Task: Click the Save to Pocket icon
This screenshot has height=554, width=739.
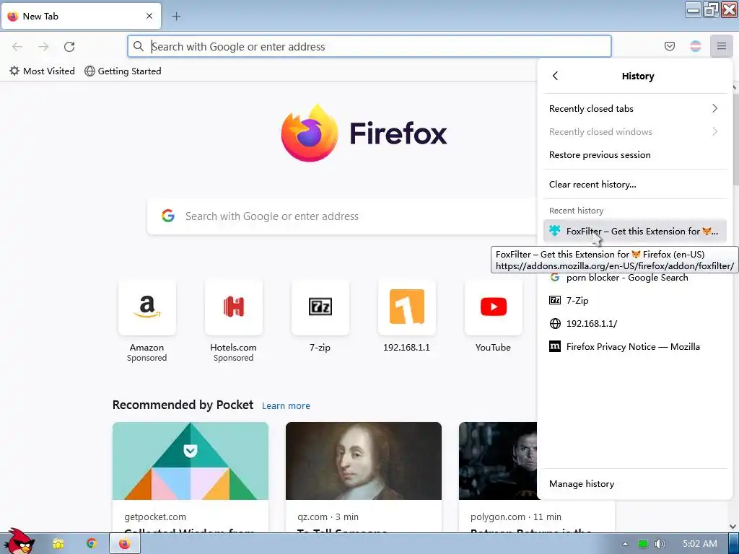Action: (x=669, y=46)
